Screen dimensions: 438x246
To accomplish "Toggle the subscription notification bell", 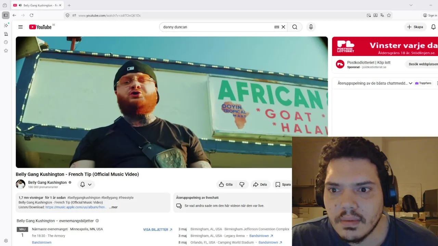I will tap(82, 184).
